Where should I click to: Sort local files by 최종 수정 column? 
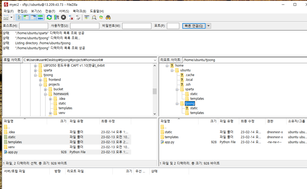[x=115, y=121]
